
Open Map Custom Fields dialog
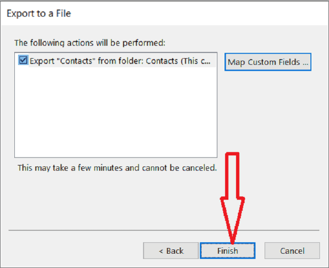point(268,62)
